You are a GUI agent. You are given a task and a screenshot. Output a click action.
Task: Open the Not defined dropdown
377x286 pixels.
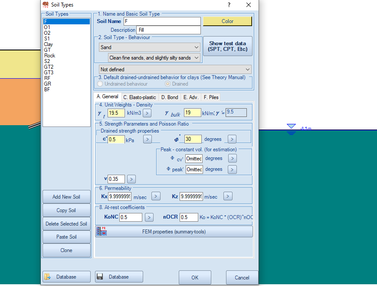click(175, 70)
